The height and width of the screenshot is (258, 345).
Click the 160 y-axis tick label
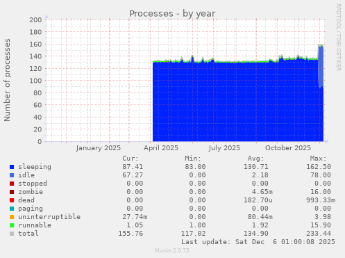click(35, 45)
